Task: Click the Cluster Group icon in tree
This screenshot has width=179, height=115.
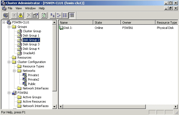Action: pos(19,31)
